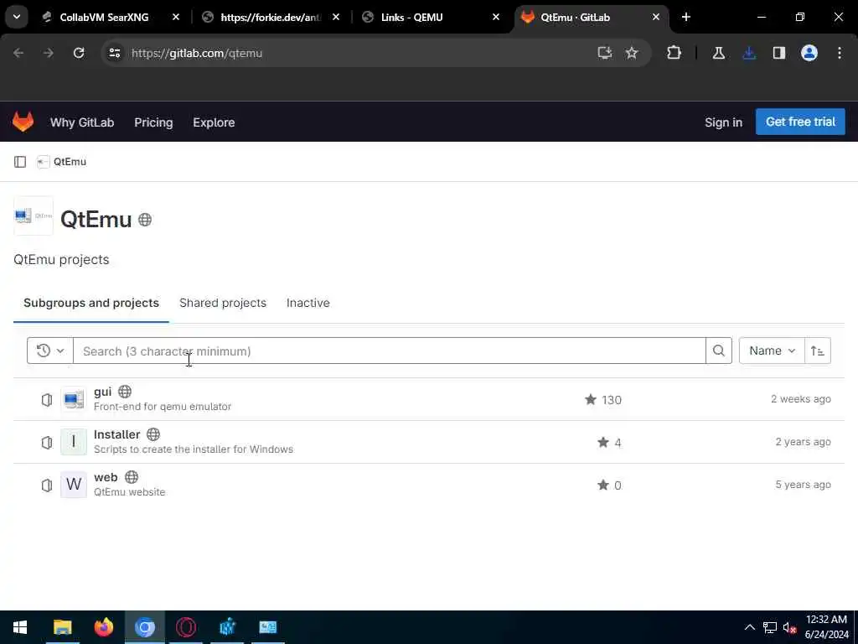Open the taskbar clock and date
The height and width of the screenshot is (644, 858).
826,627
